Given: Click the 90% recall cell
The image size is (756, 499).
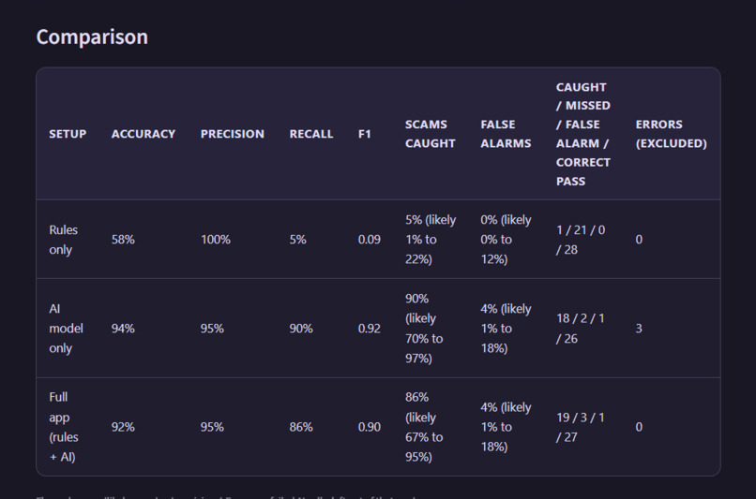Looking at the screenshot, I should click(301, 329).
